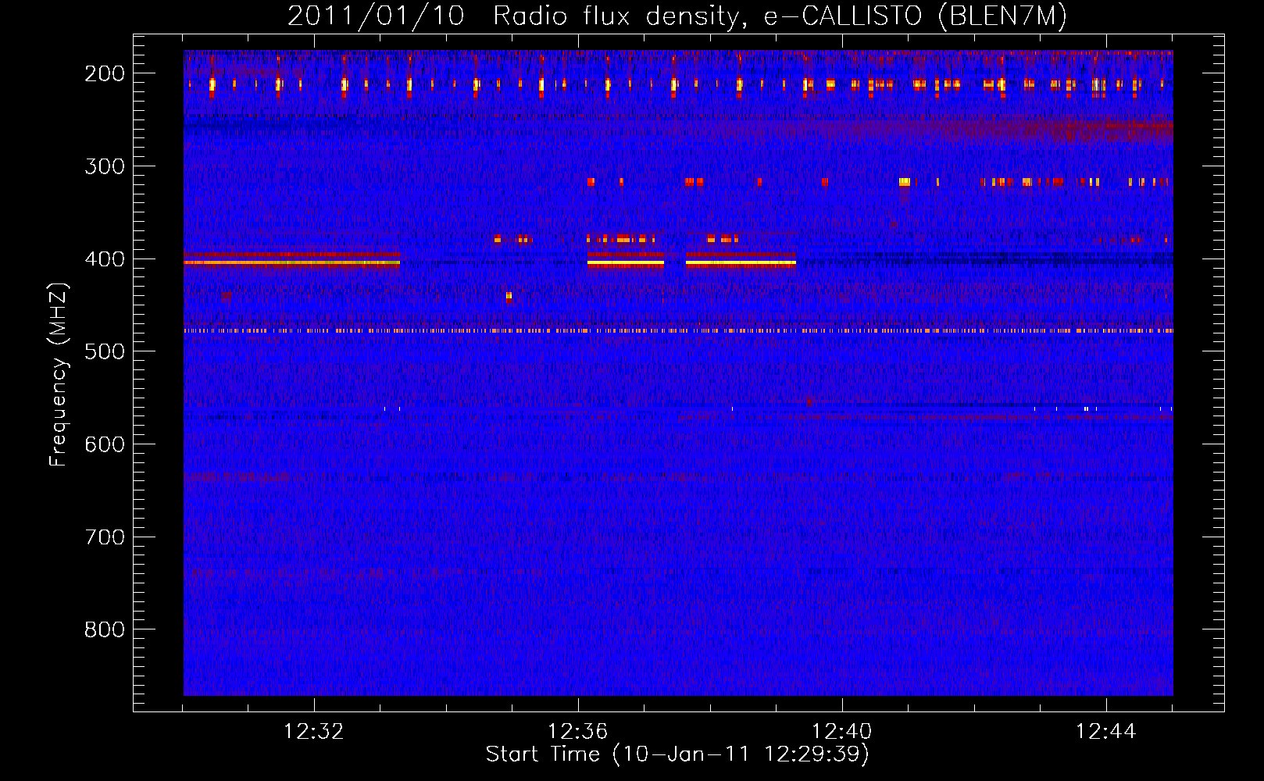The height and width of the screenshot is (781, 1264).
Task: Click the 'Start Time (10-Jan-11 12:29:39)' label
Action: 677,754
